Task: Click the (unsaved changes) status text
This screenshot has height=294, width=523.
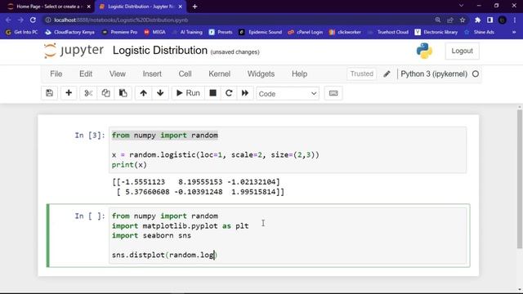Action: 235,52
